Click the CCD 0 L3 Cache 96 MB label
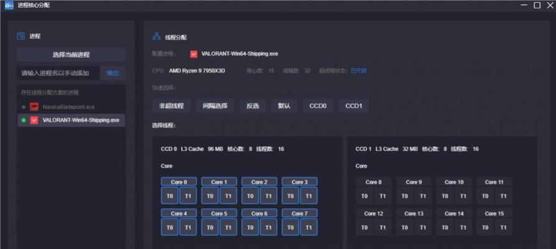Viewport: 556px width, 249px height. pos(192,149)
